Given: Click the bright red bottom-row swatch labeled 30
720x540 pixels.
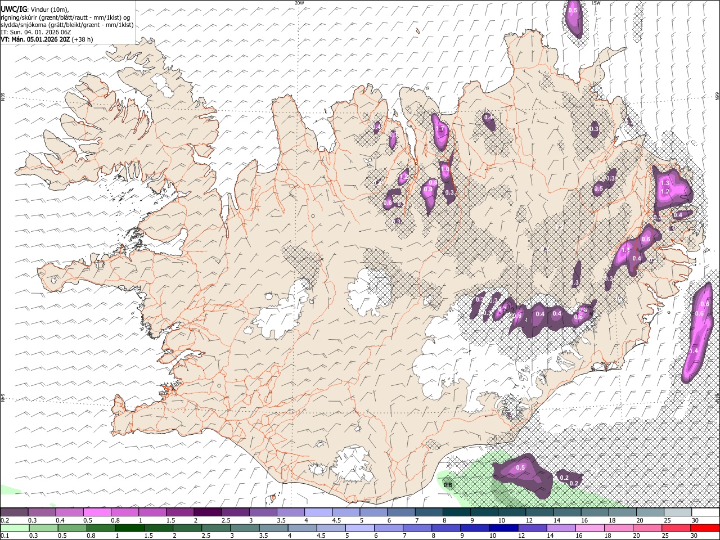Looking at the screenshot, I should [705, 528].
